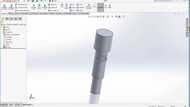Select Material not specified item
The image size is (190, 107).
12,34
